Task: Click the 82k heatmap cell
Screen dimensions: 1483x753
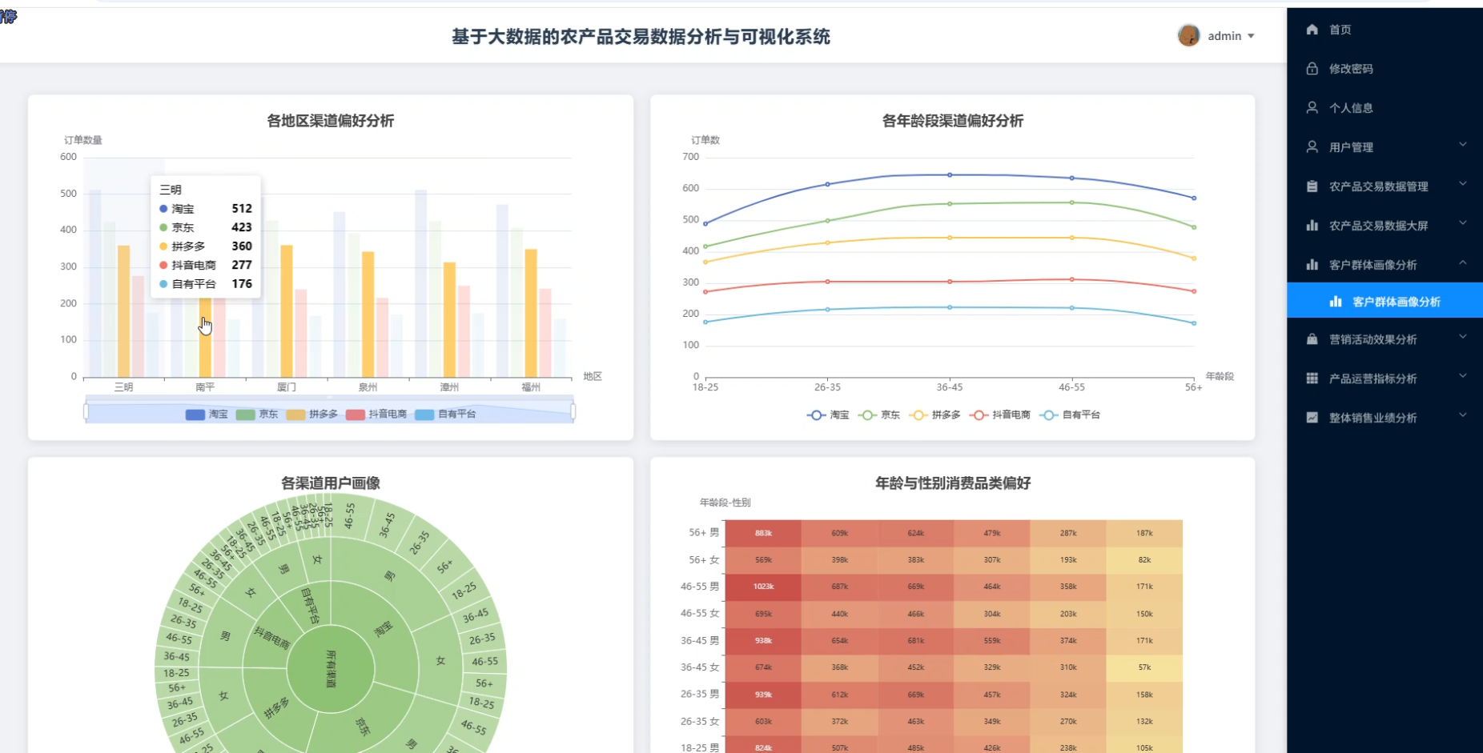Action: (1144, 560)
